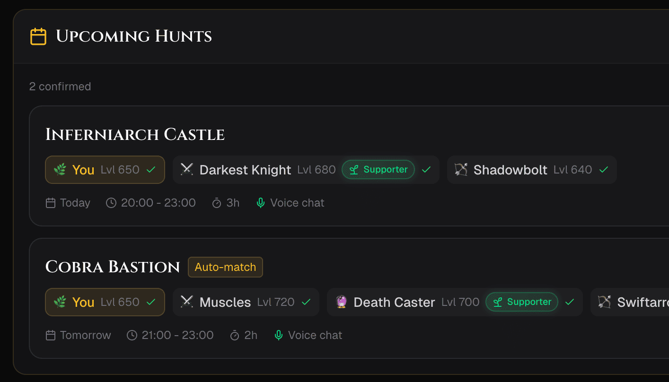The width and height of the screenshot is (669, 382).
Task: Click the Auto-match badge on Cobra Bastion
Action: tap(225, 267)
